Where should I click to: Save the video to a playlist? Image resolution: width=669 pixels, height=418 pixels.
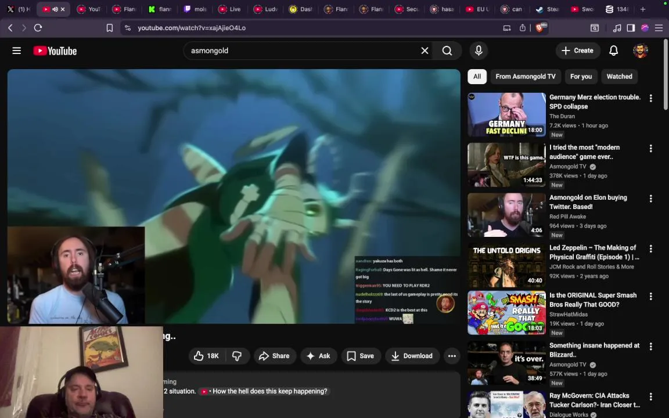pos(361,356)
